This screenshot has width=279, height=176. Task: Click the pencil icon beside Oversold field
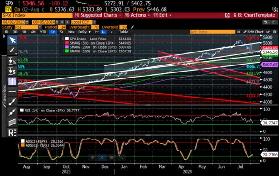click(x=132, y=27)
